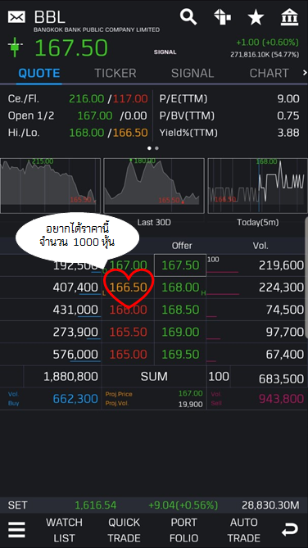Tap total offer volume 683,500

(281, 378)
